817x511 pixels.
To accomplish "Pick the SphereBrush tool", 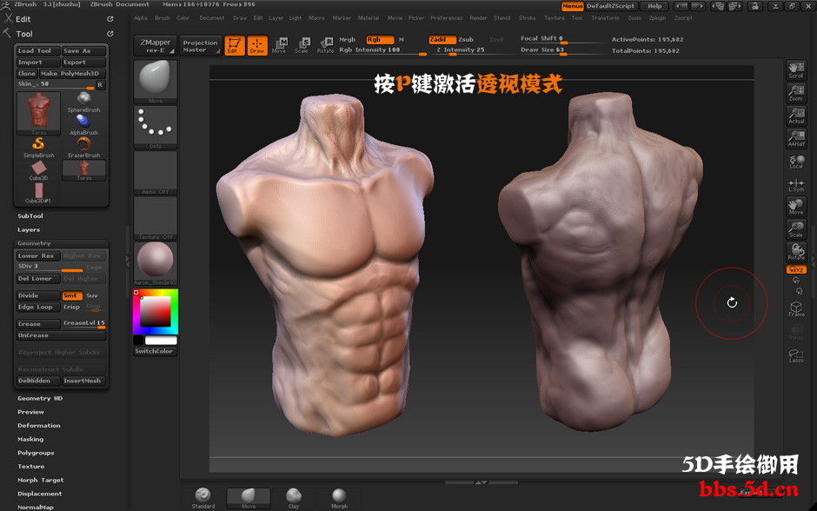I will [84, 103].
